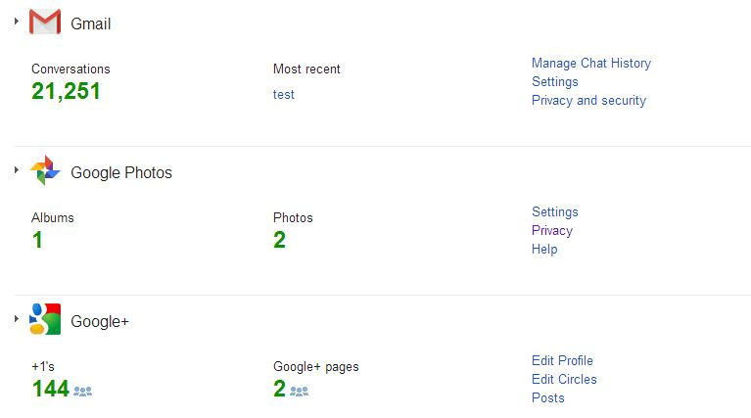751x418 pixels.
Task: Expand the Google+ section arrow
Action: pos(17,318)
